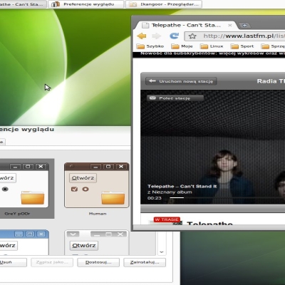
Task: Click the subscriber news banner text
Action: click(212, 53)
